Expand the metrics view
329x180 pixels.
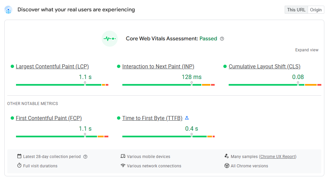coord(307,50)
